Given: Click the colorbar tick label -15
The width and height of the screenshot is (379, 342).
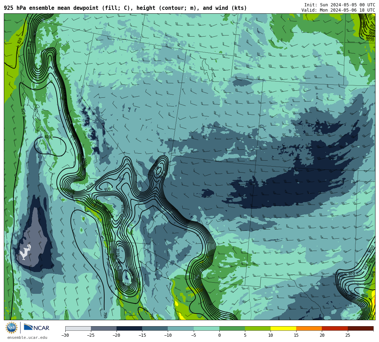Looking at the screenshot, I should tap(142, 335).
